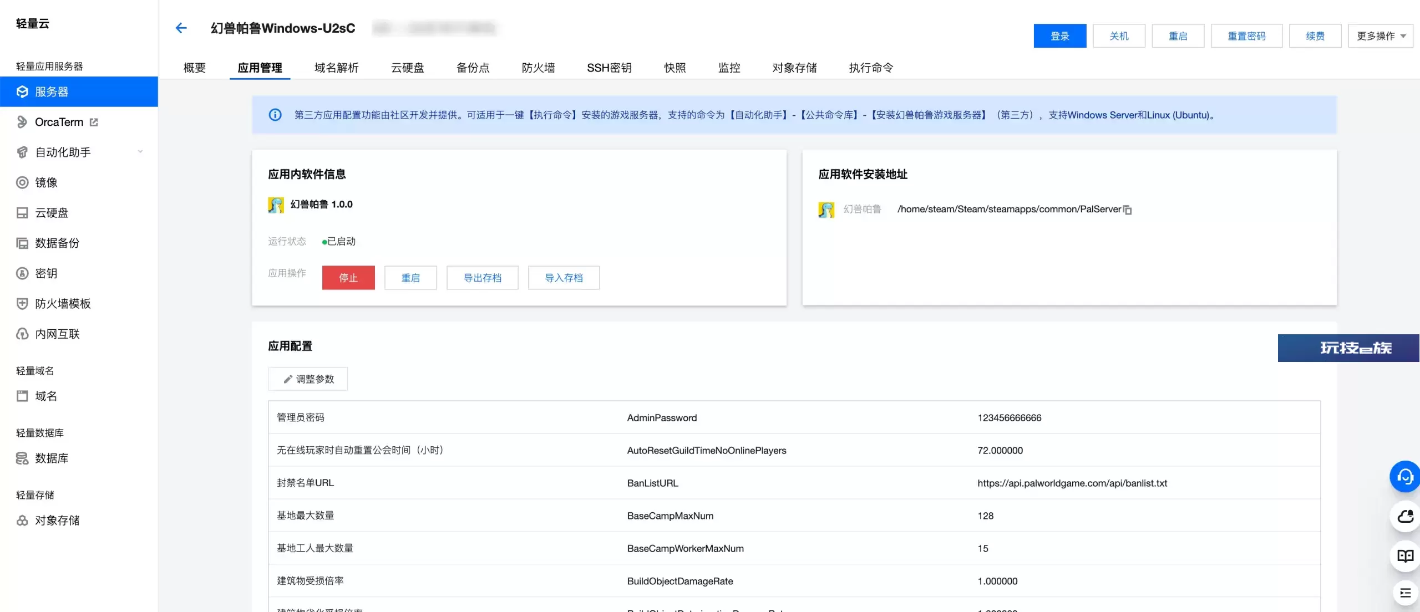The image size is (1420, 612).
Task: Click the OrcaTerm external link icon
Action: point(94,122)
